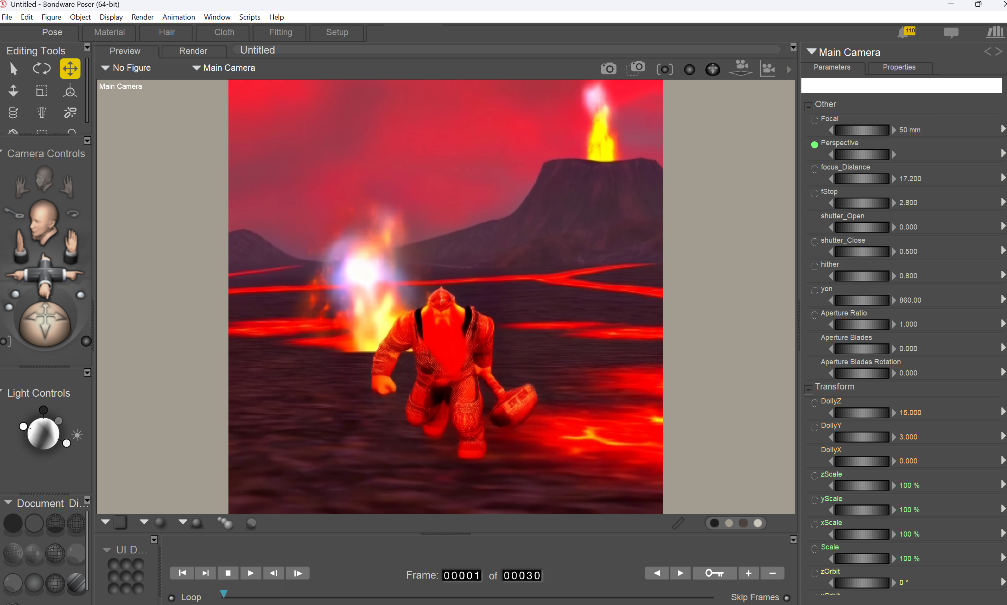Switch to the Render tab
Image resolution: width=1007 pixels, height=605 pixels.
pos(193,51)
